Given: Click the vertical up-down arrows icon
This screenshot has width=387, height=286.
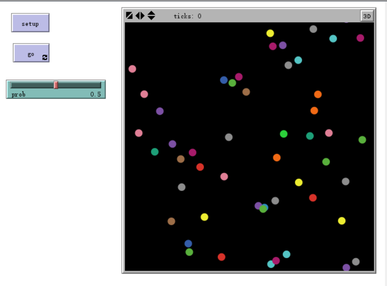Looking at the screenshot, I should tap(151, 15).
